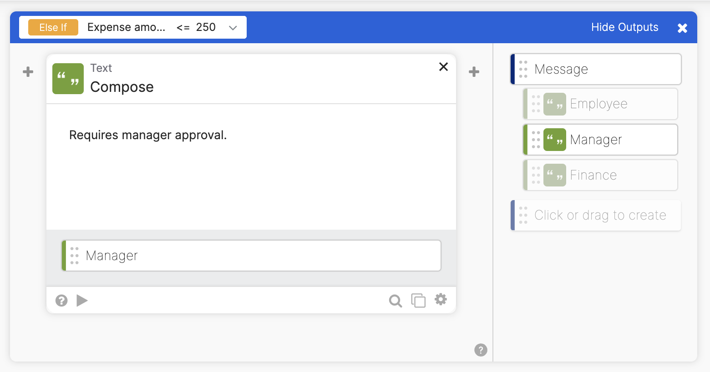Select the Finance output item

[x=600, y=175]
